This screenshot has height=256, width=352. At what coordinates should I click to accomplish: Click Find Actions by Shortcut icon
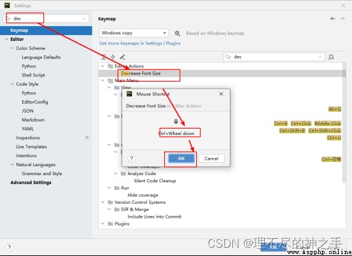[x=331, y=57]
